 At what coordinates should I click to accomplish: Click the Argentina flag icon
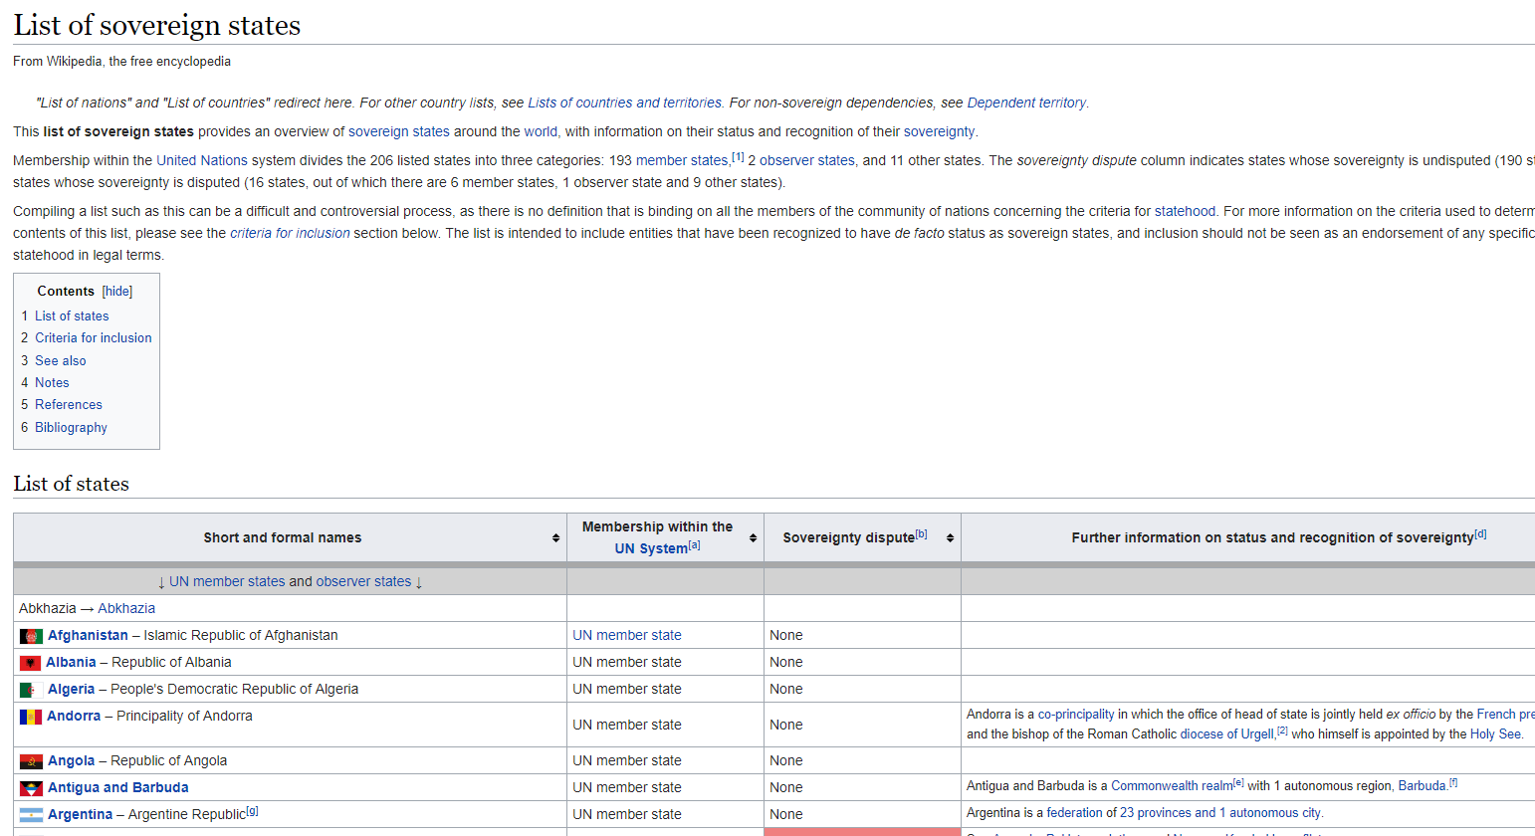click(31, 815)
